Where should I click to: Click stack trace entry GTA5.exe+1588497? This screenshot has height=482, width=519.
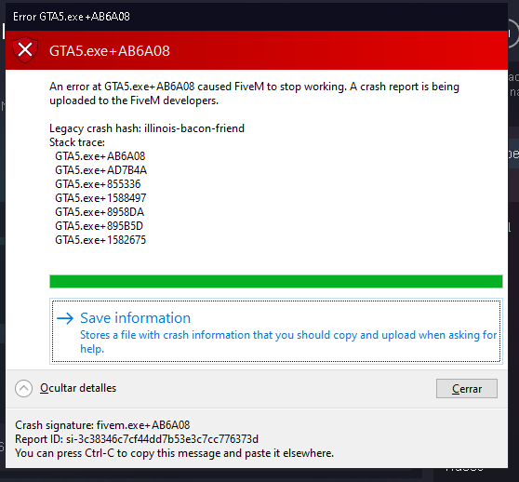(100, 198)
